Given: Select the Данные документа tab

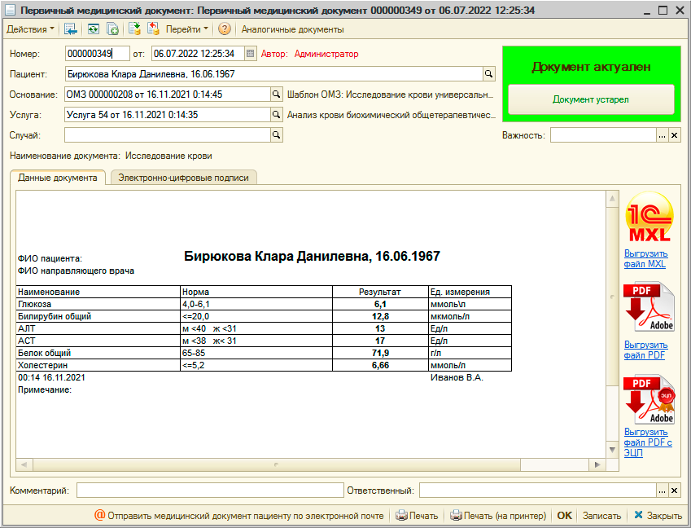Looking at the screenshot, I should 58,177.
